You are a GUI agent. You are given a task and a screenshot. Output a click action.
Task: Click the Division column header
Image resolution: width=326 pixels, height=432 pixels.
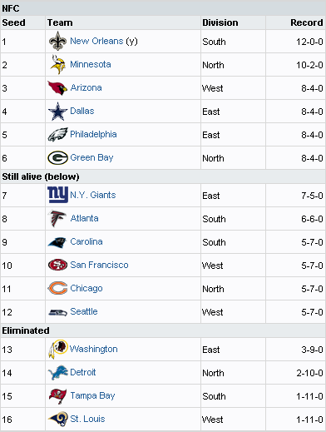click(220, 22)
